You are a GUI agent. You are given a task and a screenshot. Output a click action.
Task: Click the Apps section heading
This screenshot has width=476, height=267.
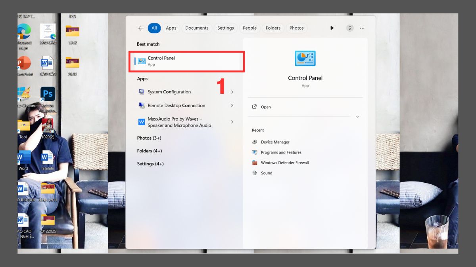click(x=142, y=79)
